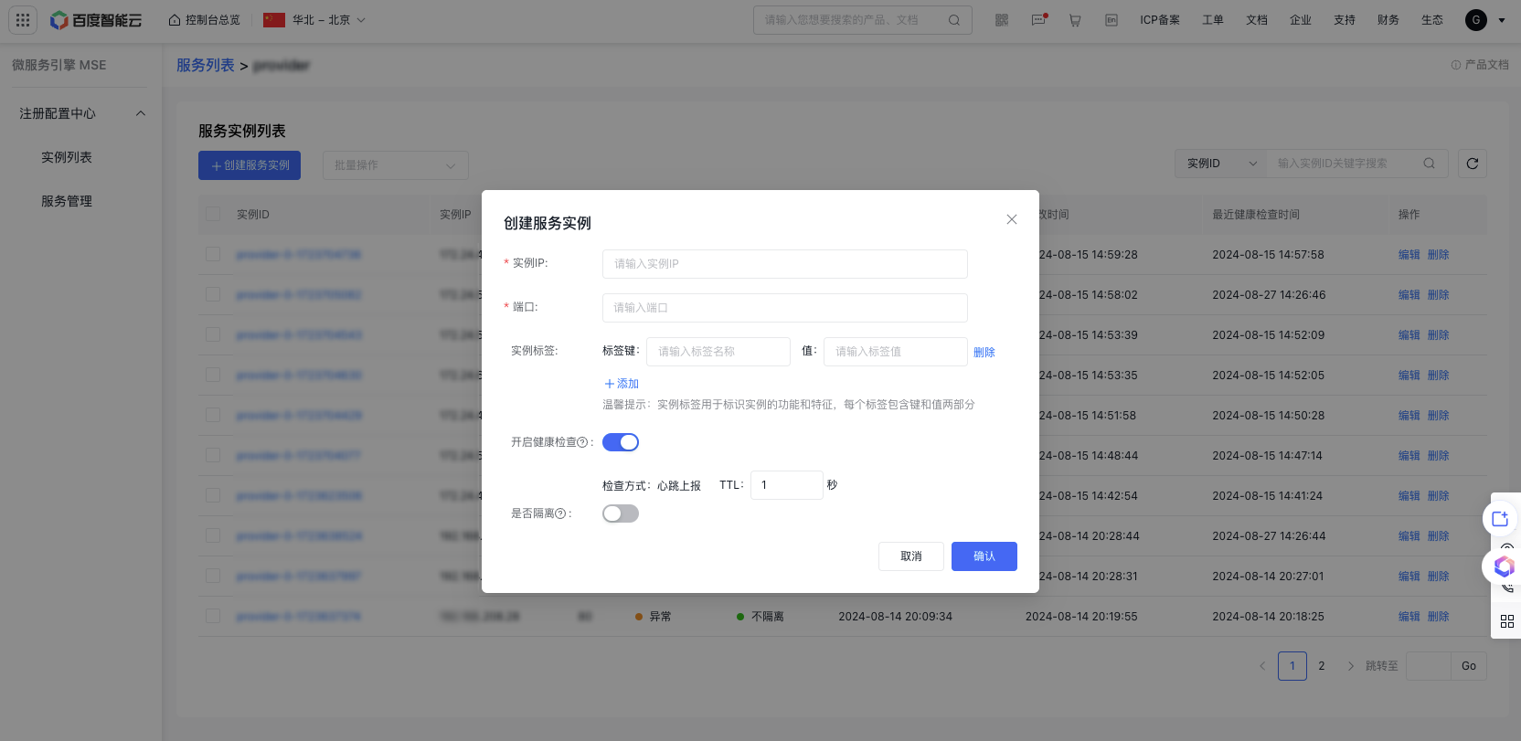1521x741 pixels.
Task: Check the select-all checkbox in table header
Action: 213,214
